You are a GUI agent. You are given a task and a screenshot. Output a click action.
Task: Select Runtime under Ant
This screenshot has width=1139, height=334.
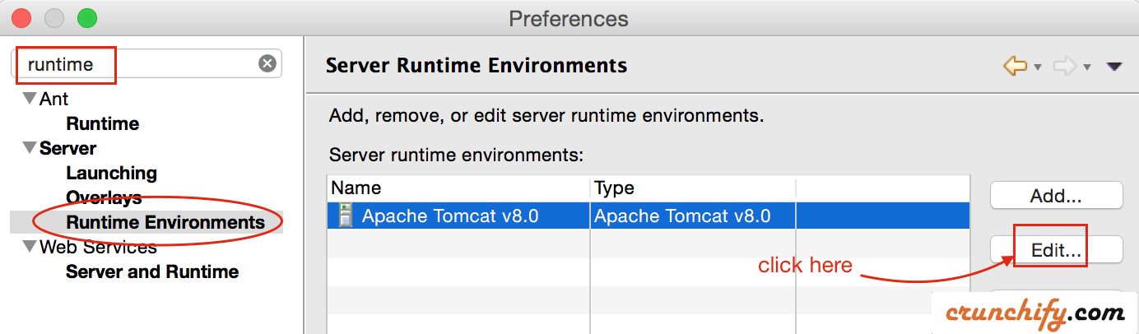coord(103,123)
